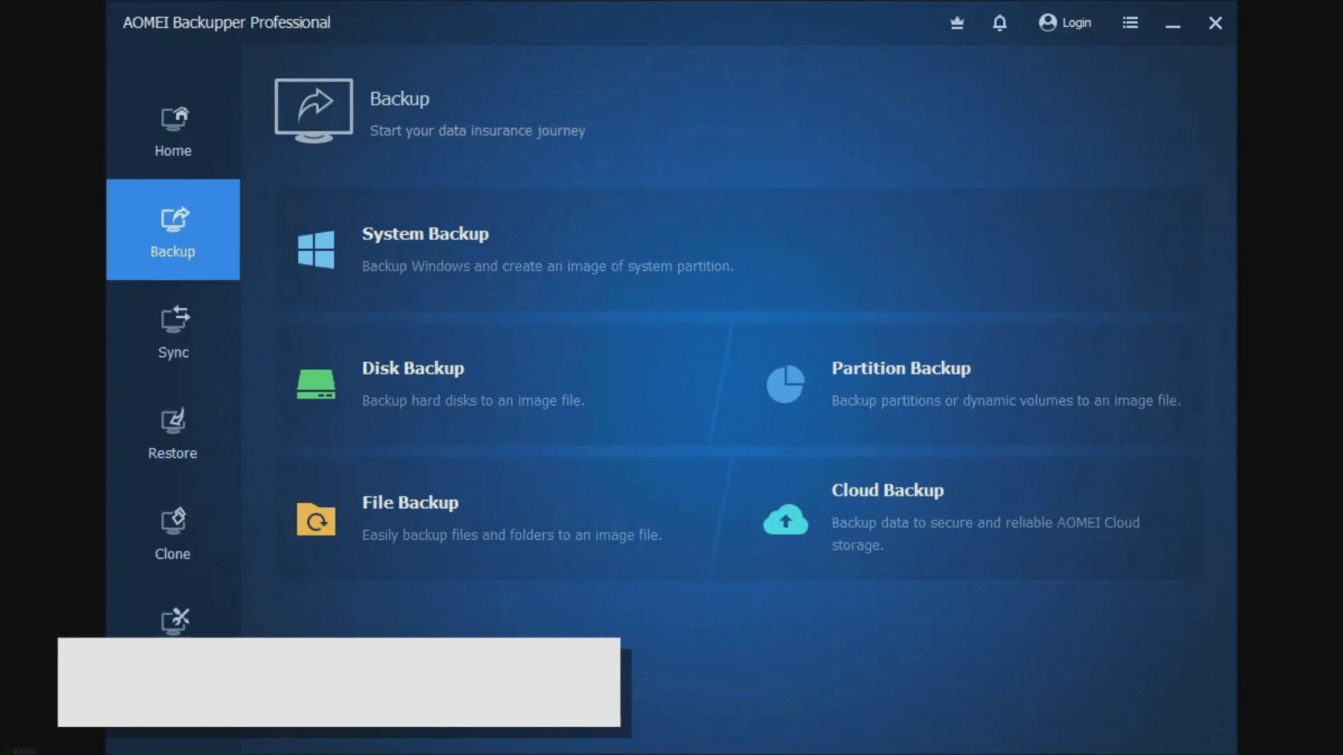The height and width of the screenshot is (755, 1343).
Task: Select the Partition Backup option title
Action: pyautogui.click(x=901, y=368)
